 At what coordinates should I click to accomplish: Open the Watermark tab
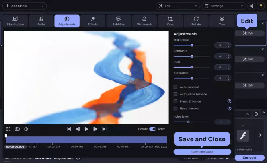(144, 21)
